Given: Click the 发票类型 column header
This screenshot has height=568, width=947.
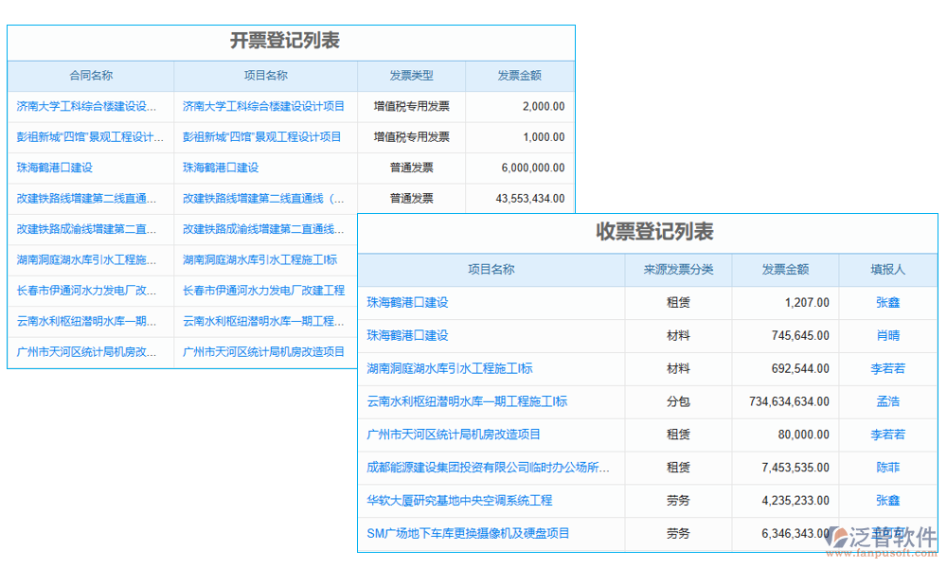Looking at the screenshot, I should (x=410, y=76).
